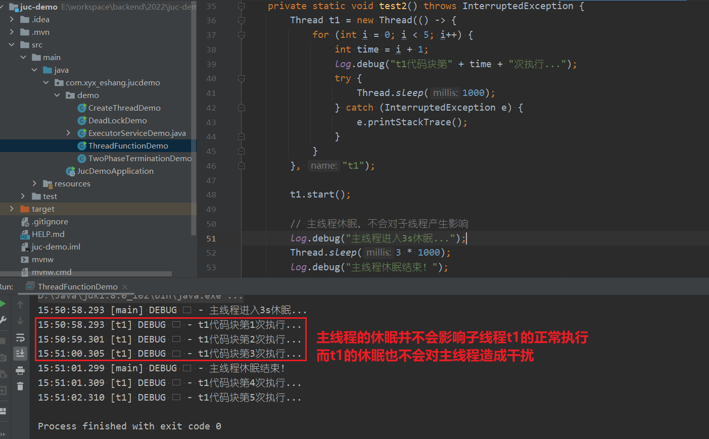Click the target folder icon
Image resolution: width=709 pixels, height=439 pixels.
point(25,209)
